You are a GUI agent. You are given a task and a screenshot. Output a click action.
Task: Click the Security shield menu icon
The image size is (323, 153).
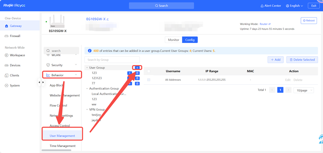pyautogui.click(x=48, y=65)
